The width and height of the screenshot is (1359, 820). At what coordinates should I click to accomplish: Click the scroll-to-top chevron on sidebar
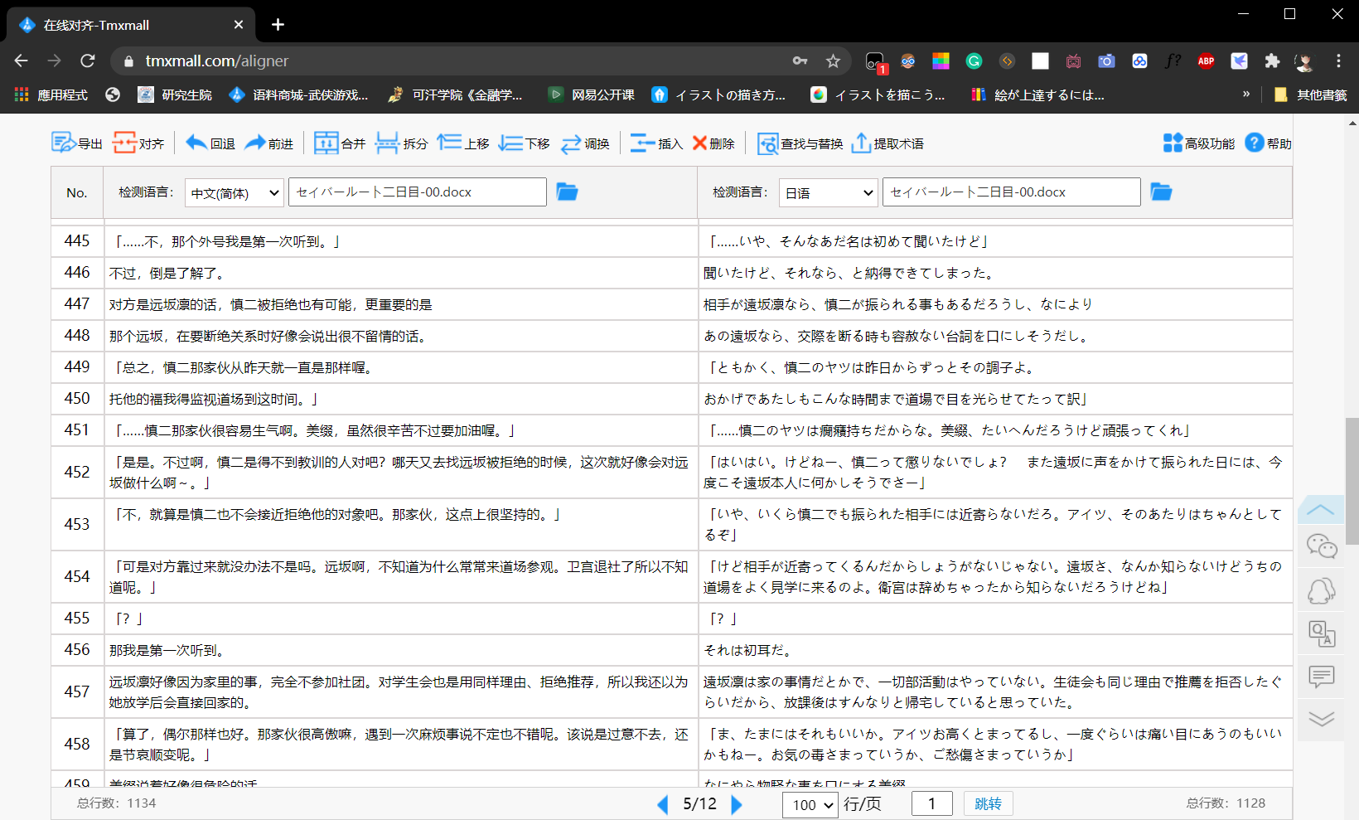(1321, 509)
